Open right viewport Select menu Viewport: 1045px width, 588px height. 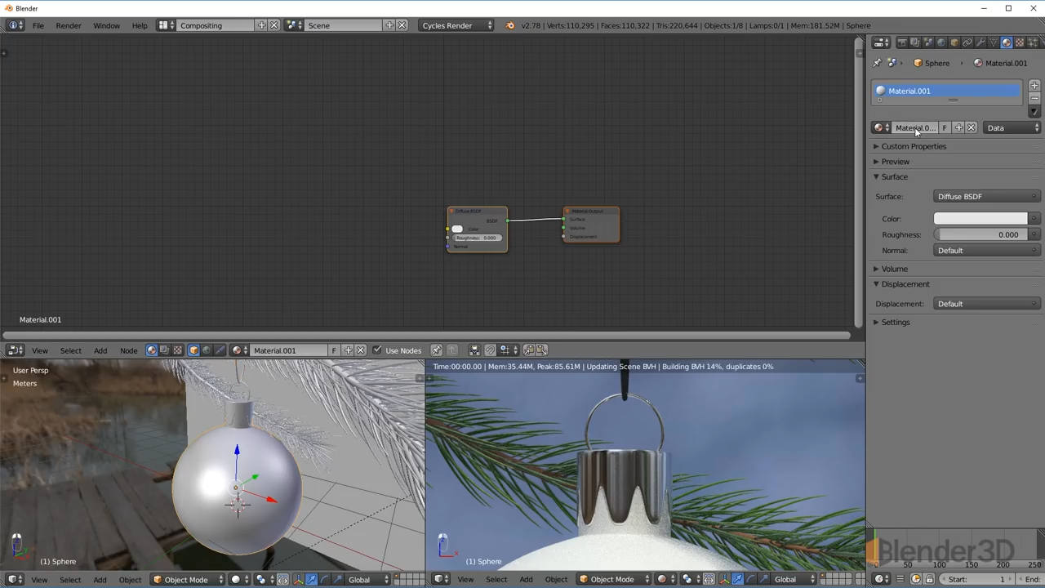[496, 580]
